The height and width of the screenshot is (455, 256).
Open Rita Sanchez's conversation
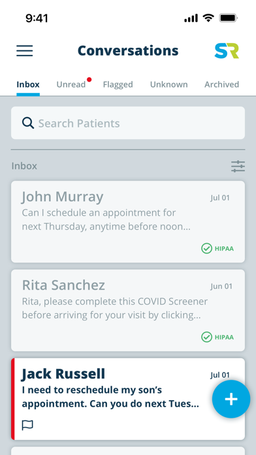[128, 311]
